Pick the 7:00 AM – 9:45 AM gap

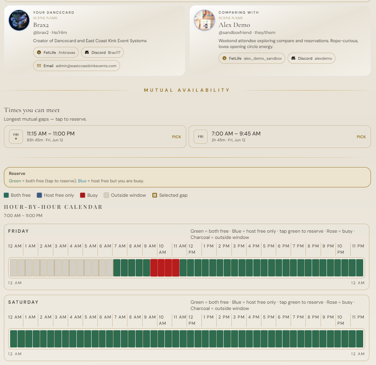click(361, 137)
